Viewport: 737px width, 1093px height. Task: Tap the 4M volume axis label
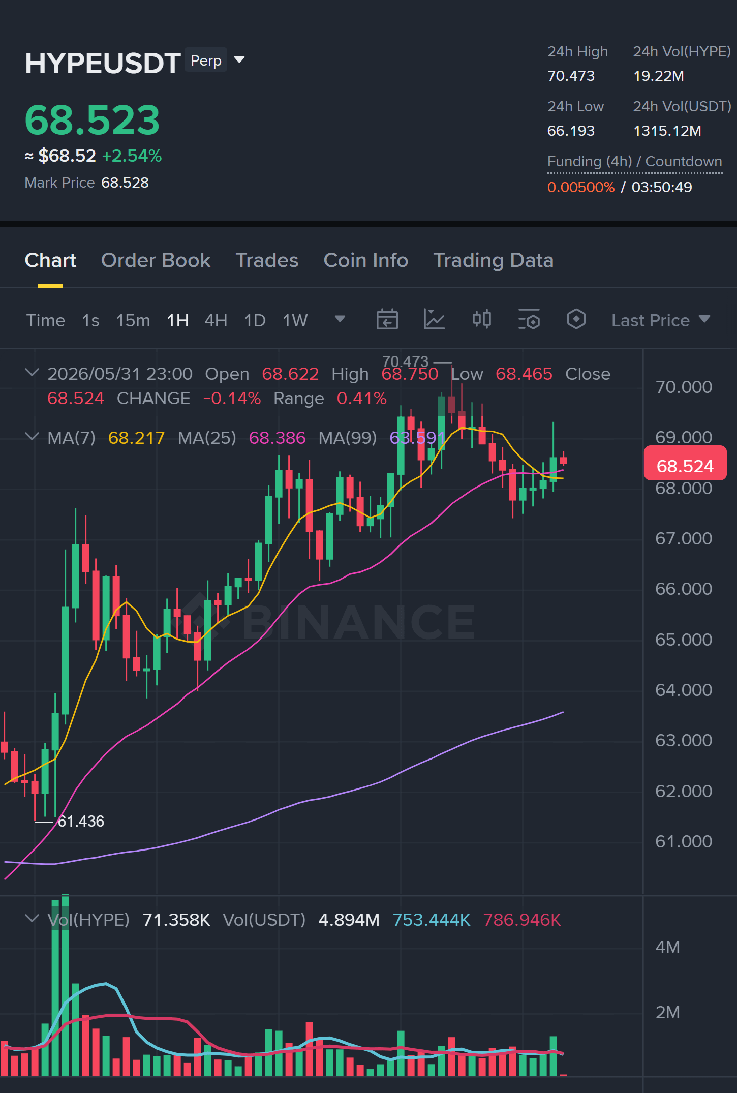click(668, 947)
